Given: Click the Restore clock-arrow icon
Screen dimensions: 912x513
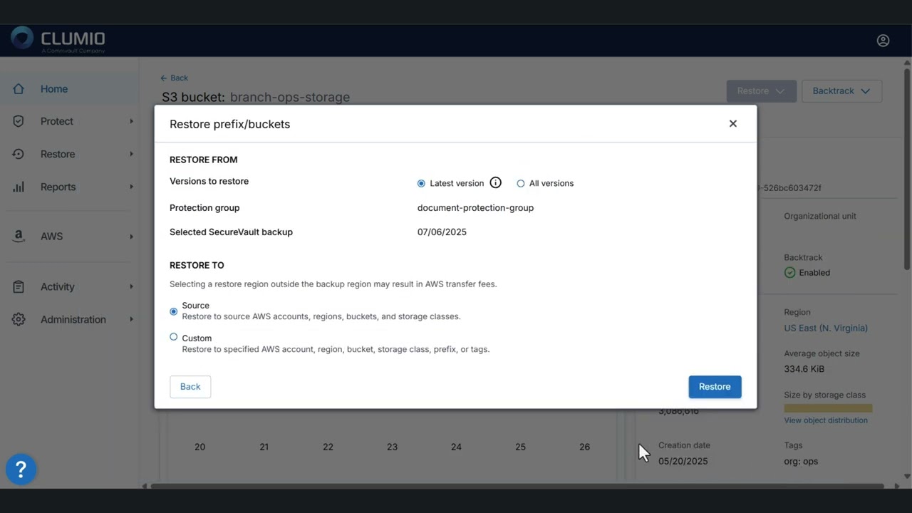Looking at the screenshot, I should tap(19, 154).
